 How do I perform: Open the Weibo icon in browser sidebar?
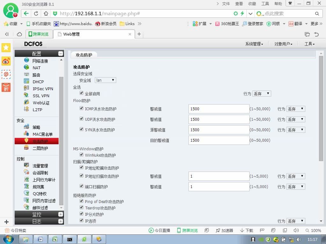(6, 61)
